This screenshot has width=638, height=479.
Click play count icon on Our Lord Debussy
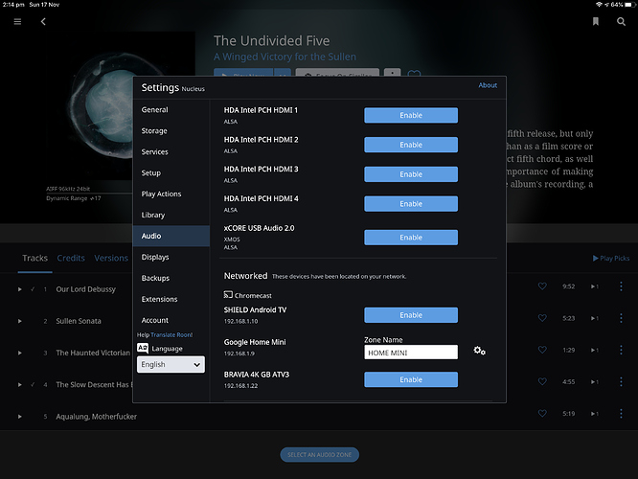pyautogui.click(x=595, y=286)
